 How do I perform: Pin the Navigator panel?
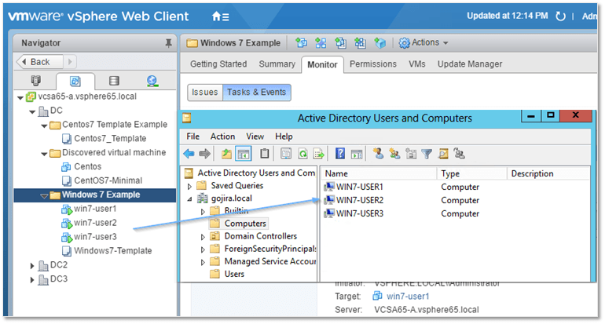tap(168, 43)
